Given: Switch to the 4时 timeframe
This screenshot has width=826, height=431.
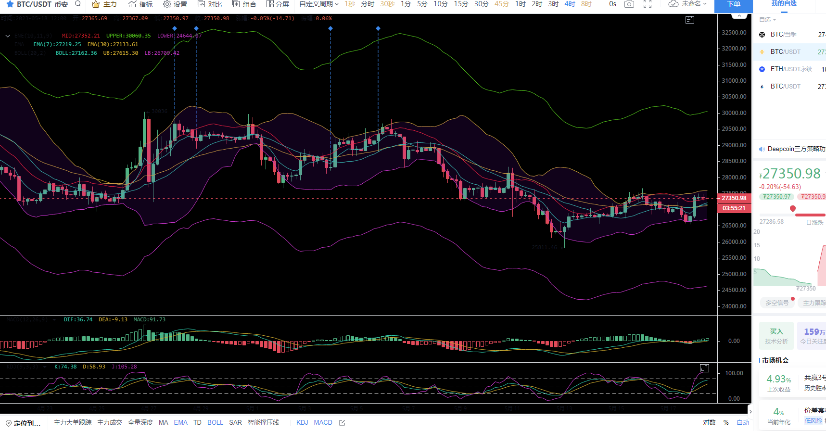Looking at the screenshot, I should click(x=570, y=4).
